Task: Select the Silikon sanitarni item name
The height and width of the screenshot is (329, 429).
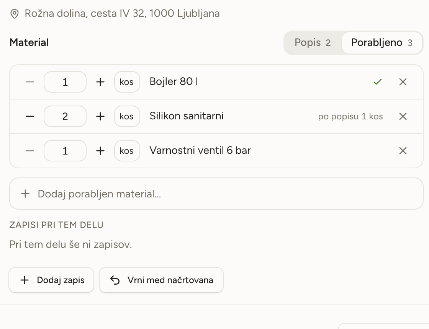Action: [187, 116]
